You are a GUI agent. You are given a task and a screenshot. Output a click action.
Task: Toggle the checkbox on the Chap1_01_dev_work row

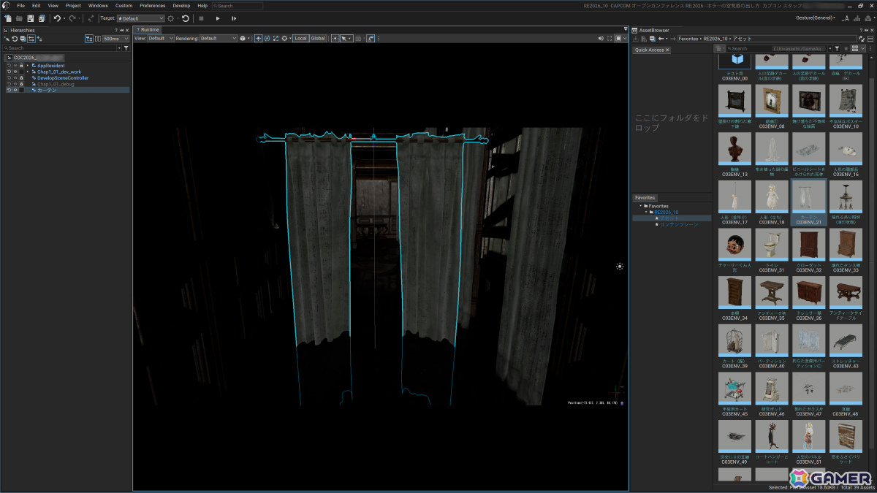pos(22,72)
